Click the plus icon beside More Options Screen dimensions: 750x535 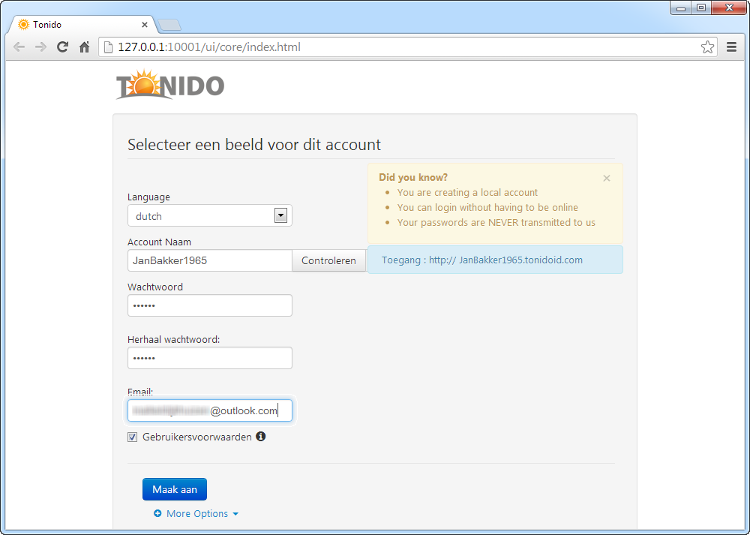pos(157,513)
